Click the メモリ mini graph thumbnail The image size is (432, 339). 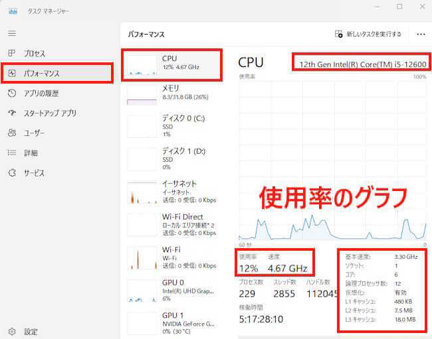click(x=142, y=95)
